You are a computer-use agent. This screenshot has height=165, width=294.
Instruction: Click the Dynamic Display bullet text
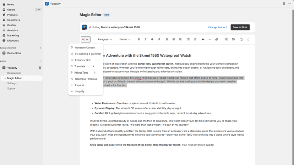tap(138, 108)
